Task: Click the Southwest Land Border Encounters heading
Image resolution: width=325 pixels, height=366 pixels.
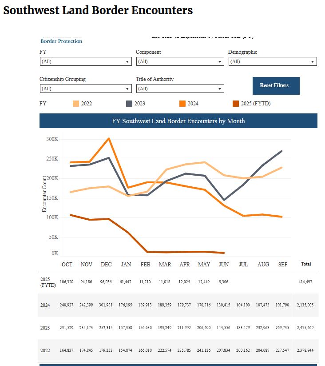Action: click(x=98, y=10)
